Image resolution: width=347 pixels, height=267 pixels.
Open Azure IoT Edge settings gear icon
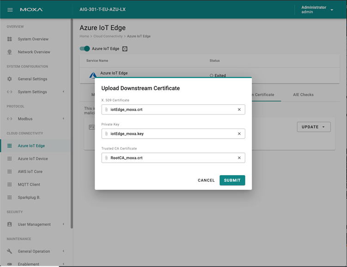coord(125,49)
